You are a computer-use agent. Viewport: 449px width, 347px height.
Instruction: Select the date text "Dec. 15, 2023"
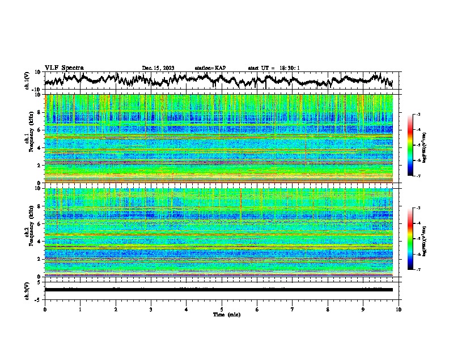coord(158,68)
